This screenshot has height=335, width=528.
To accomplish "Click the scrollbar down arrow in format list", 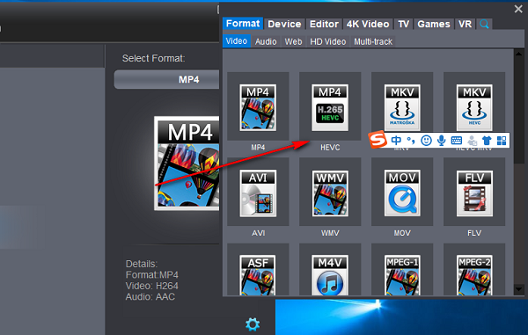I will coord(518,289).
